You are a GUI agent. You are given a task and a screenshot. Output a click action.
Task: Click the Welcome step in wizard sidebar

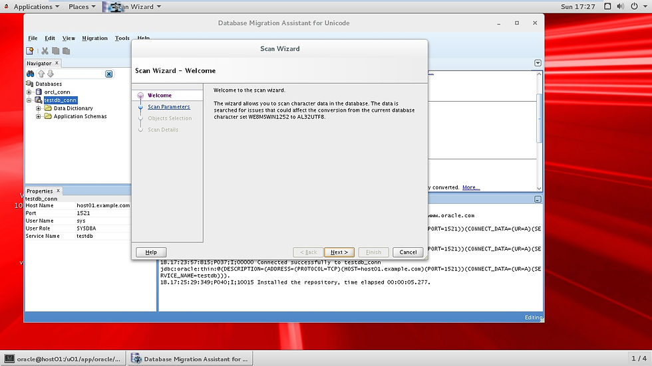coord(160,96)
